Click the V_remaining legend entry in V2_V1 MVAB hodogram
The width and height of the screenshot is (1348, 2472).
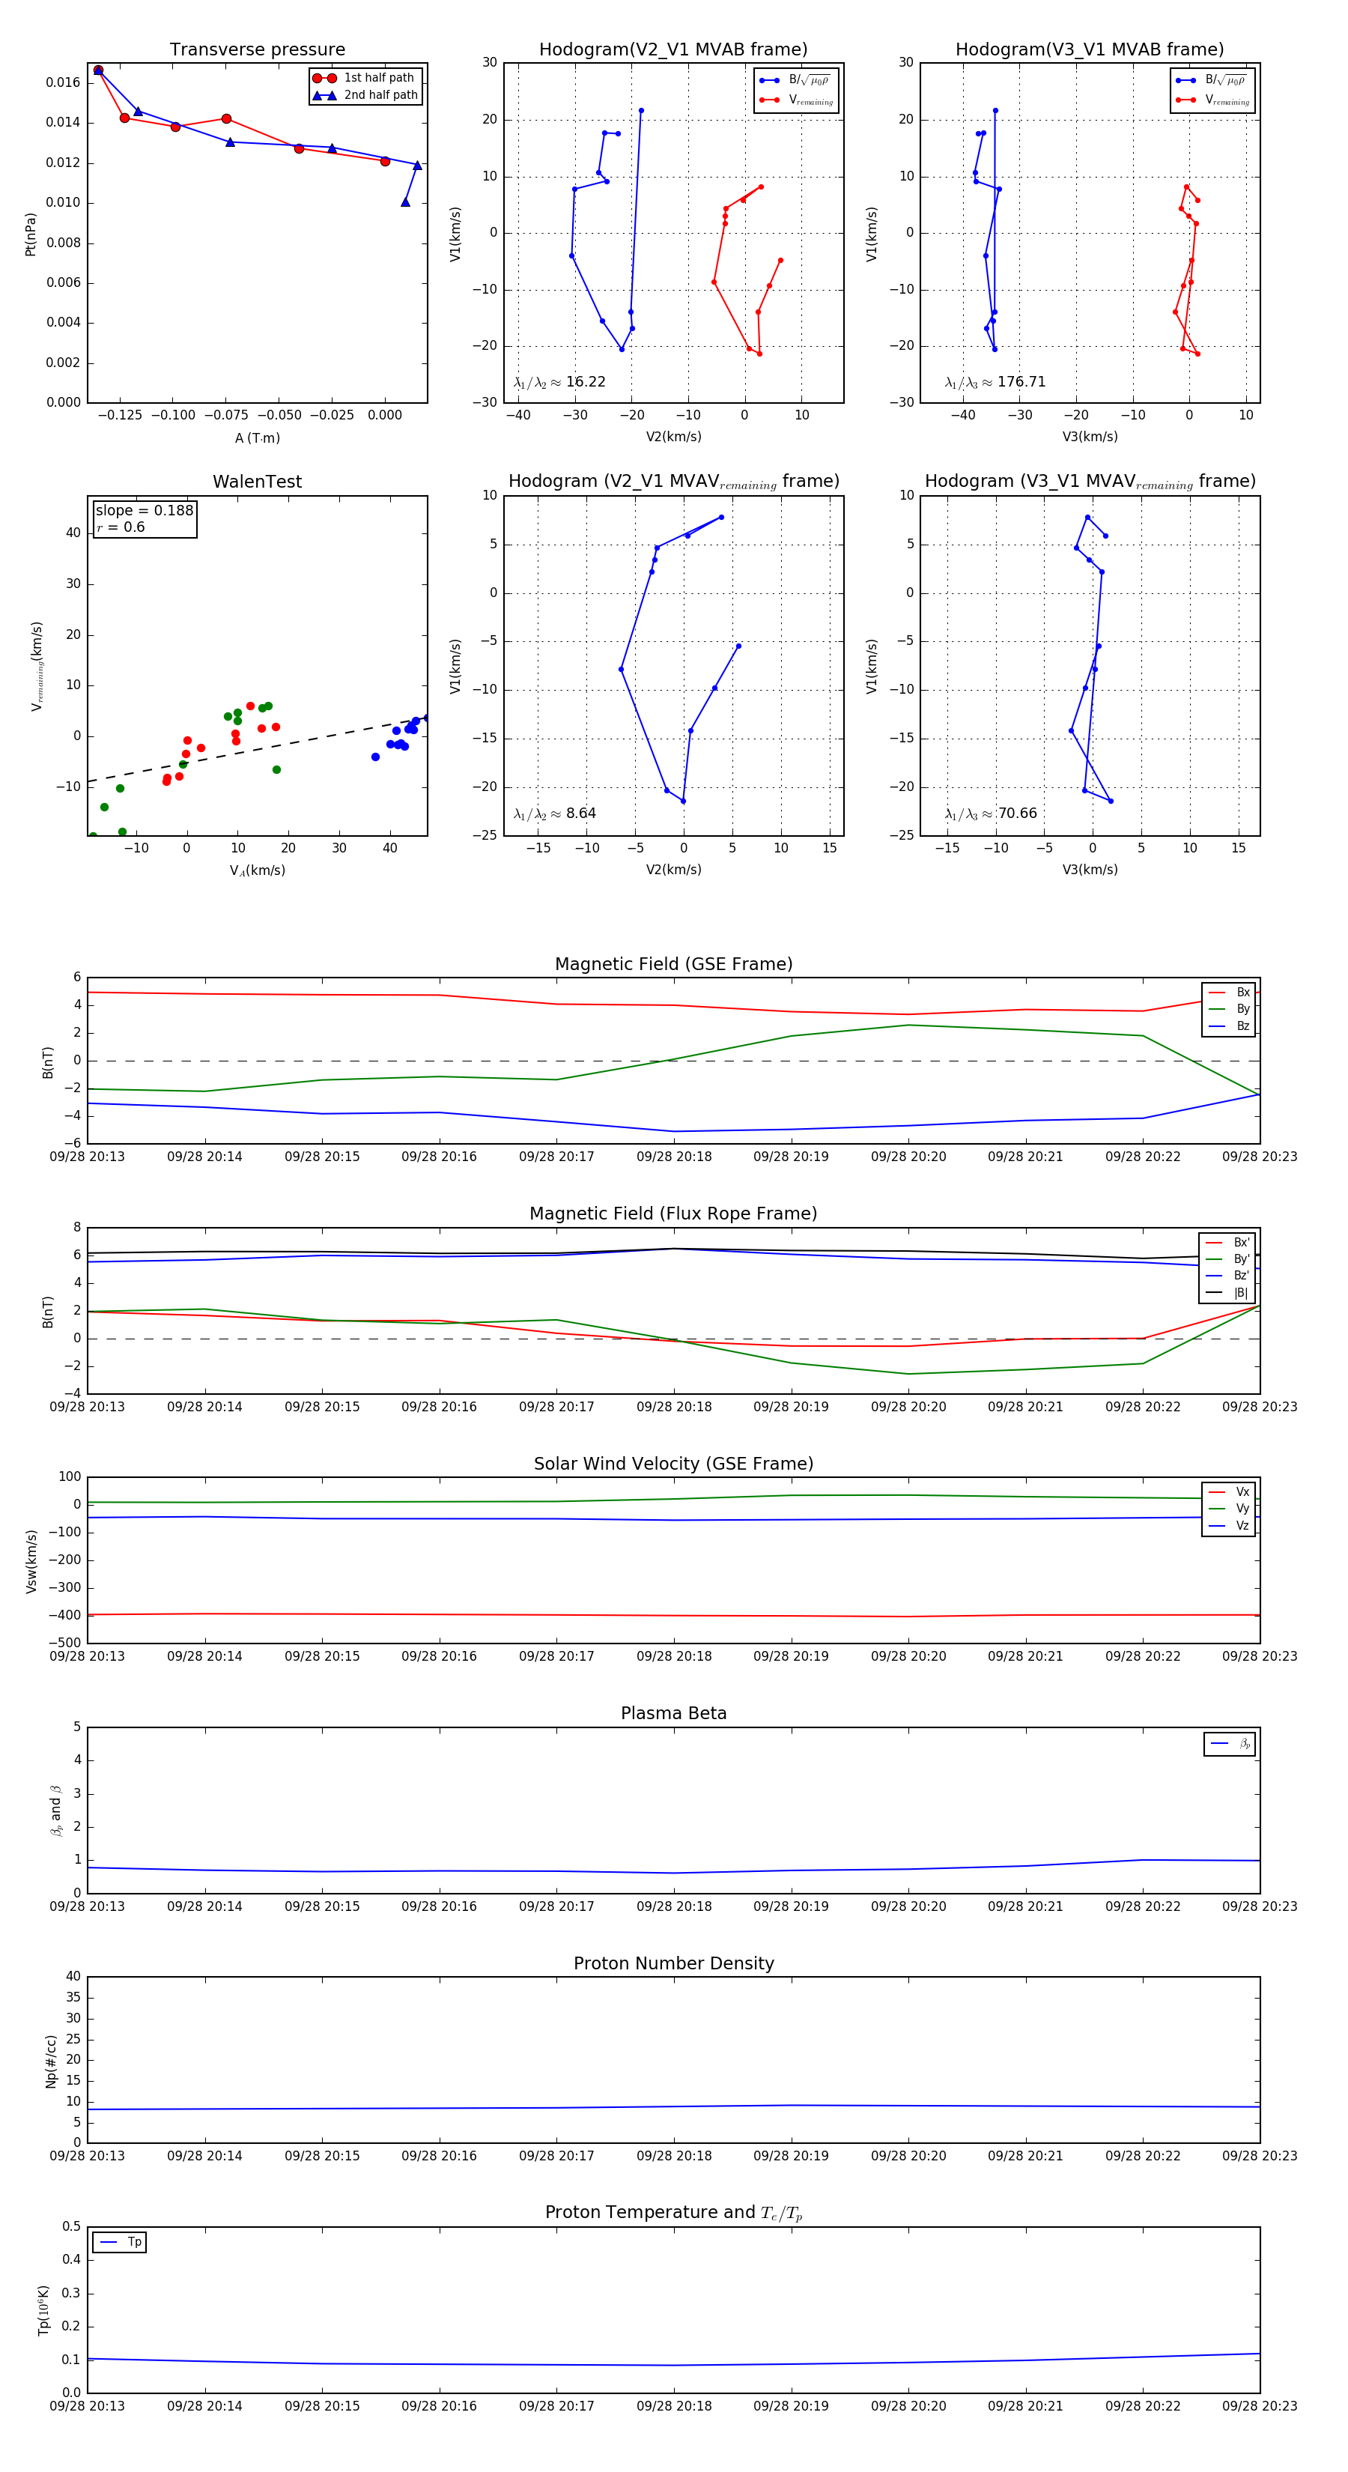(796, 100)
